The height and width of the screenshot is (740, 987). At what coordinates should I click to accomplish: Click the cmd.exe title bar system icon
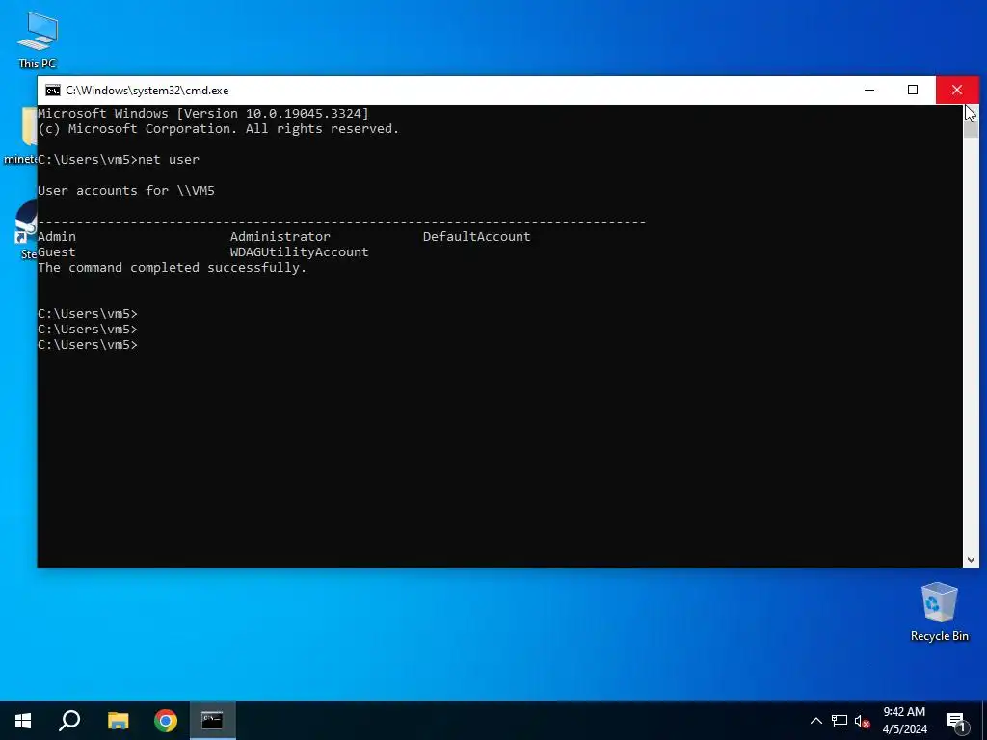[x=53, y=91]
